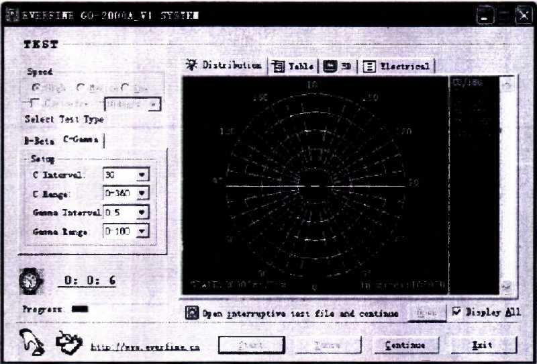Click the application icon in the title bar
The width and height of the screenshot is (537, 364).
tap(12, 15)
